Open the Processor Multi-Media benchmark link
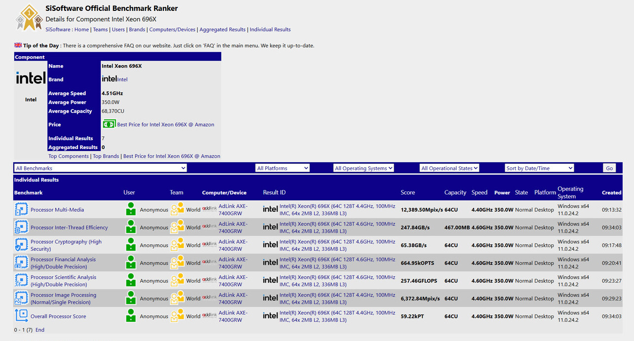The height and width of the screenshot is (341, 634). coord(57,210)
